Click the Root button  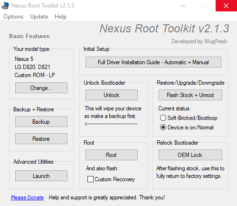point(112,155)
